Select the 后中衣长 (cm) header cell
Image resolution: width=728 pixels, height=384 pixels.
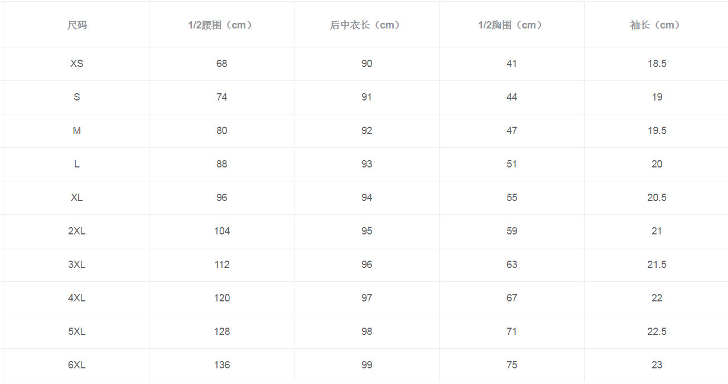coord(367,25)
